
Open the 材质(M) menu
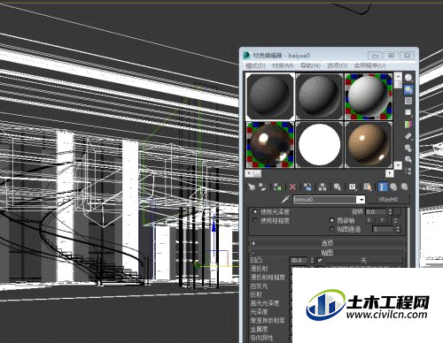pos(283,65)
